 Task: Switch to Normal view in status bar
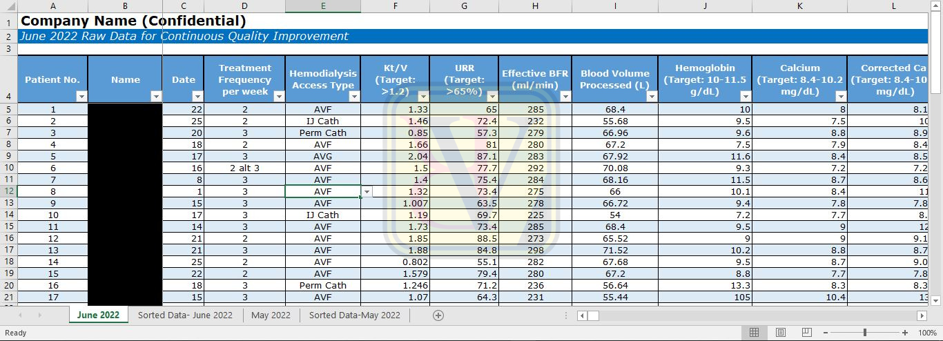coord(755,333)
